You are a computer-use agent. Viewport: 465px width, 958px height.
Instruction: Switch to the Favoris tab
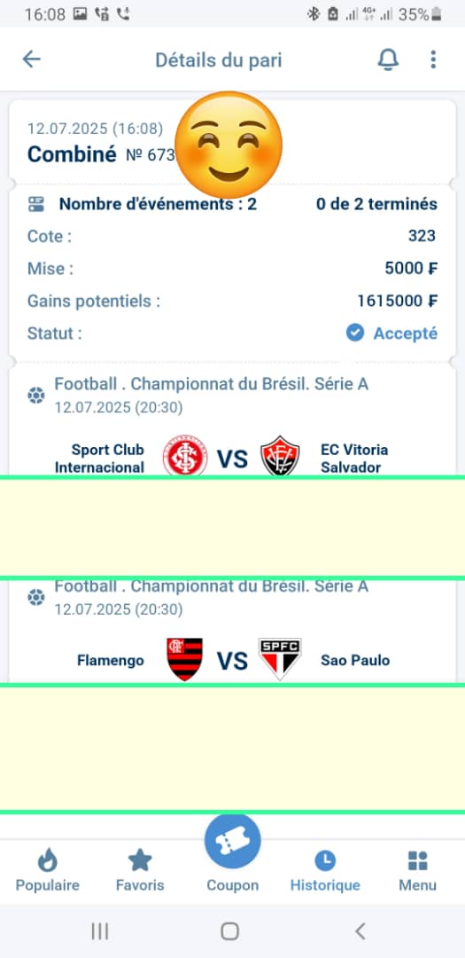click(x=140, y=871)
